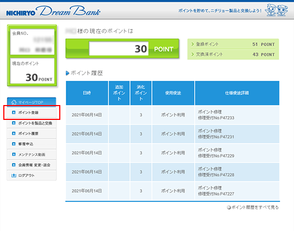Screen dimensions: 294x231
Task: Click the arrow icon beside ポイント登録
Action: 14,112
